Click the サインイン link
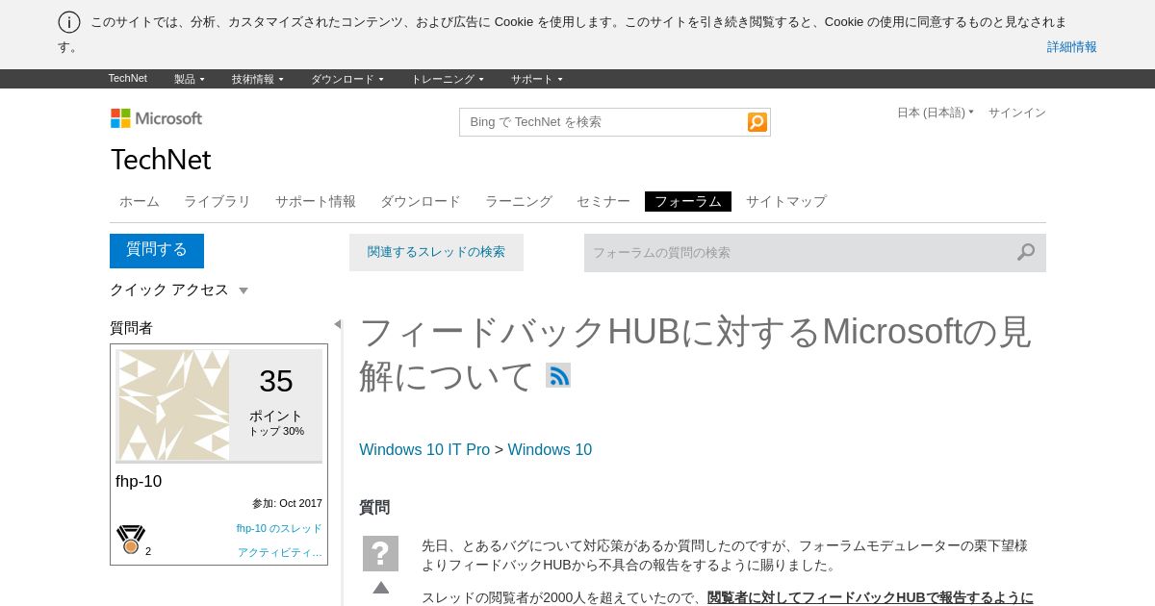 (x=1017, y=113)
